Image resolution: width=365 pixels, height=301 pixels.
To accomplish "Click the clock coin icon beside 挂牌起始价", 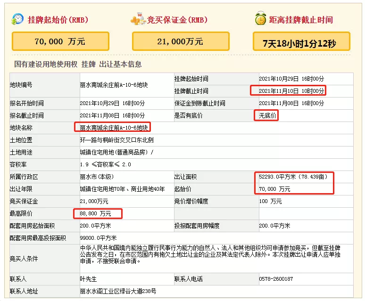I will pos(17,19).
